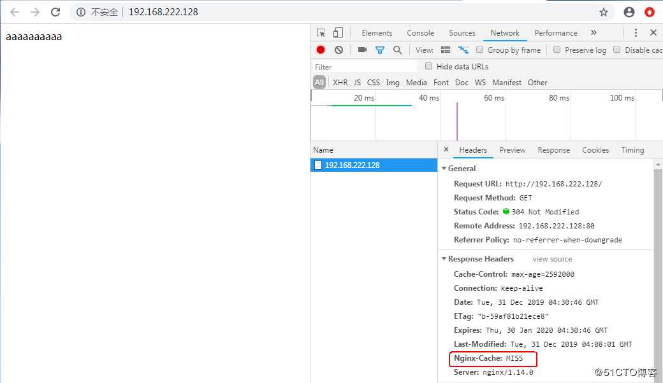Toggle the network filter funnel

coord(380,50)
